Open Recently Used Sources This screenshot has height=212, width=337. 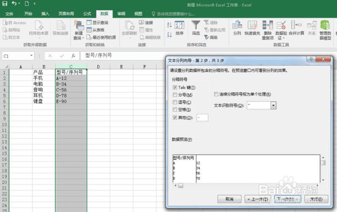(x=101, y=37)
